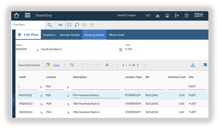The width and height of the screenshot is (220, 129).
Task: Click the Description filter input field
Action: tap(96, 87)
